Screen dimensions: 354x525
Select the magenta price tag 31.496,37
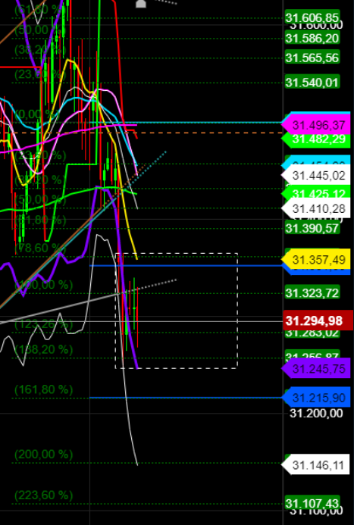316,125
